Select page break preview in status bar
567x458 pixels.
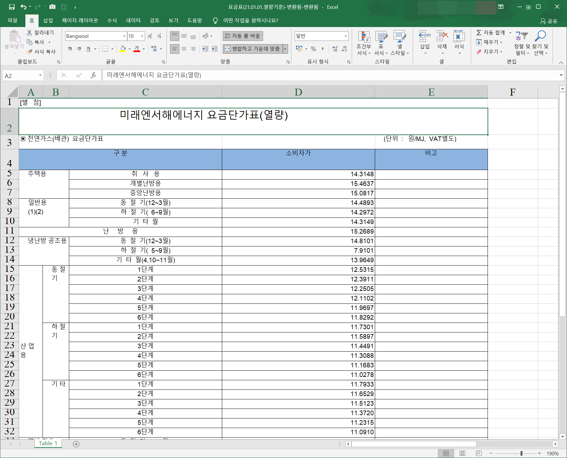479,453
